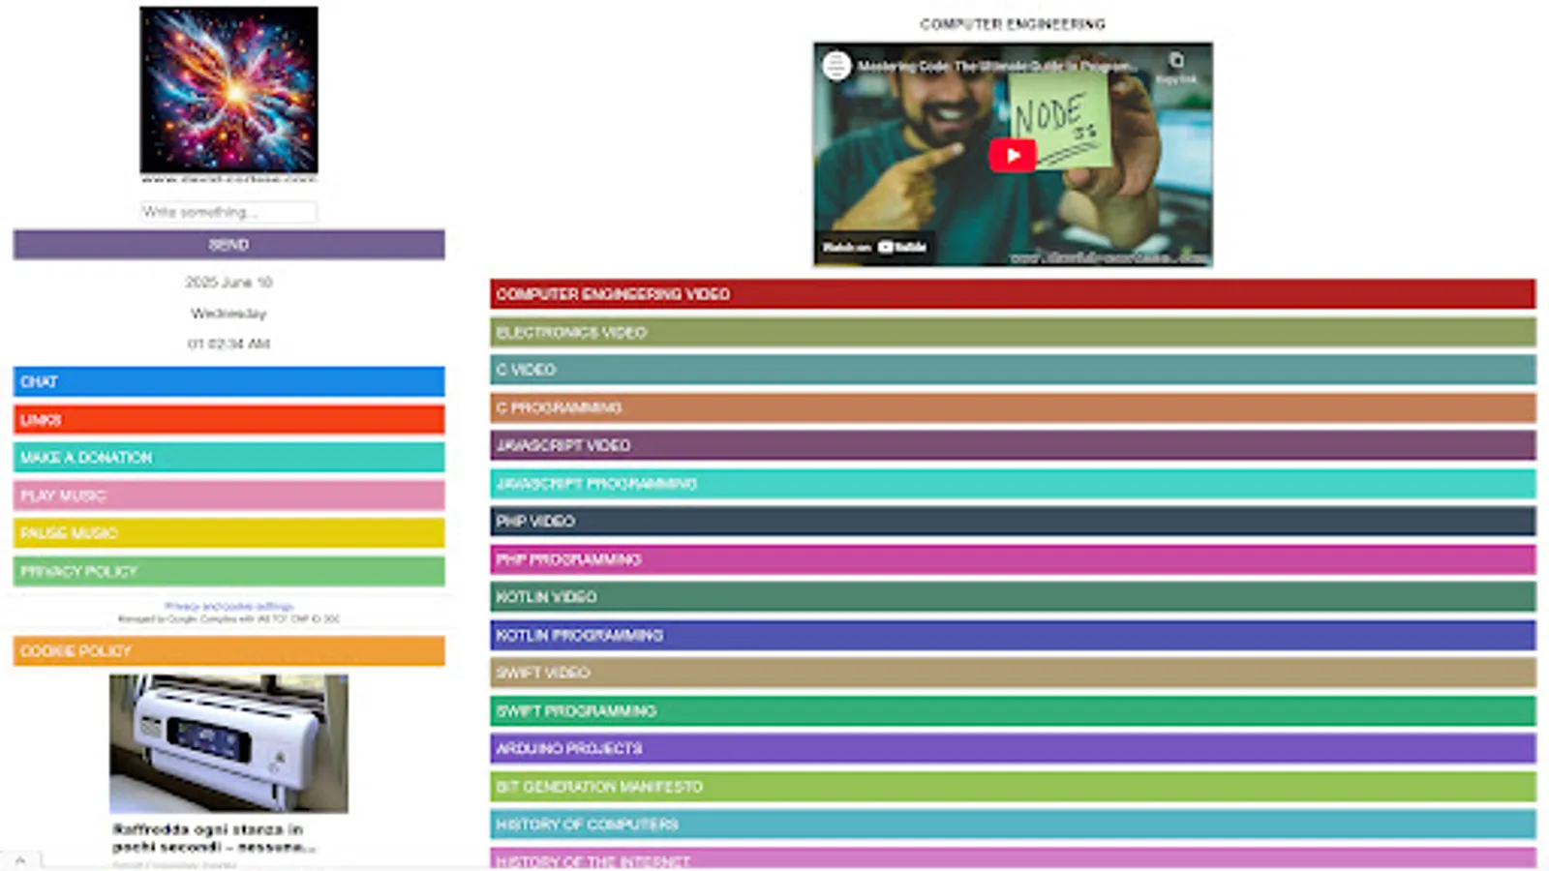Click the colorful explosion logo image

228,88
